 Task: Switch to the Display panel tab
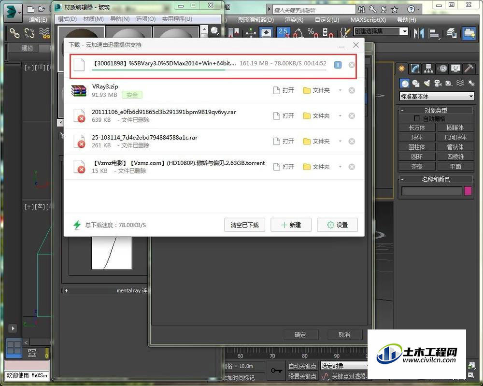coord(455,69)
